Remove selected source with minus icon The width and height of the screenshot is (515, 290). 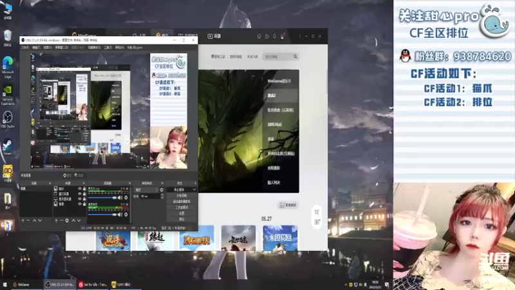pyautogui.click(x=61, y=220)
